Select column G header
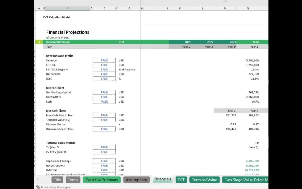The width and height of the screenshot is (302, 189). pos(130,8)
